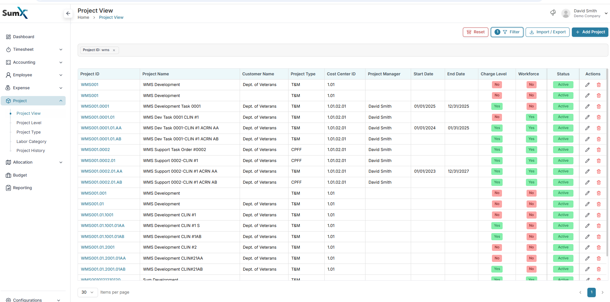Collapse sidebar with the back arrow icon

point(68,13)
